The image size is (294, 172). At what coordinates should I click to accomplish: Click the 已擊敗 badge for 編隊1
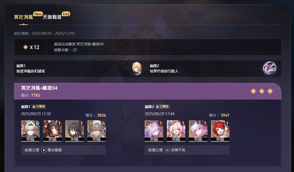(39, 107)
